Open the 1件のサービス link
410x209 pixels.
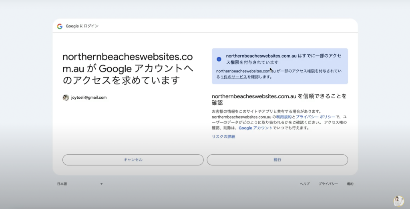(x=234, y=77)
